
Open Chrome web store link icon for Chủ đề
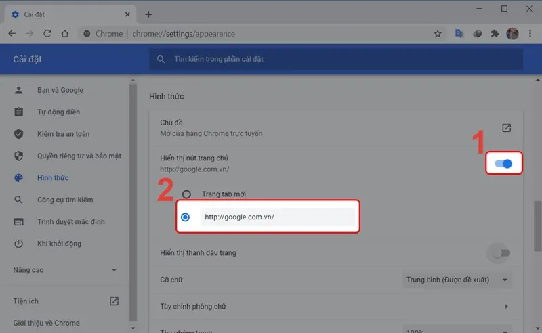[506, 128]
